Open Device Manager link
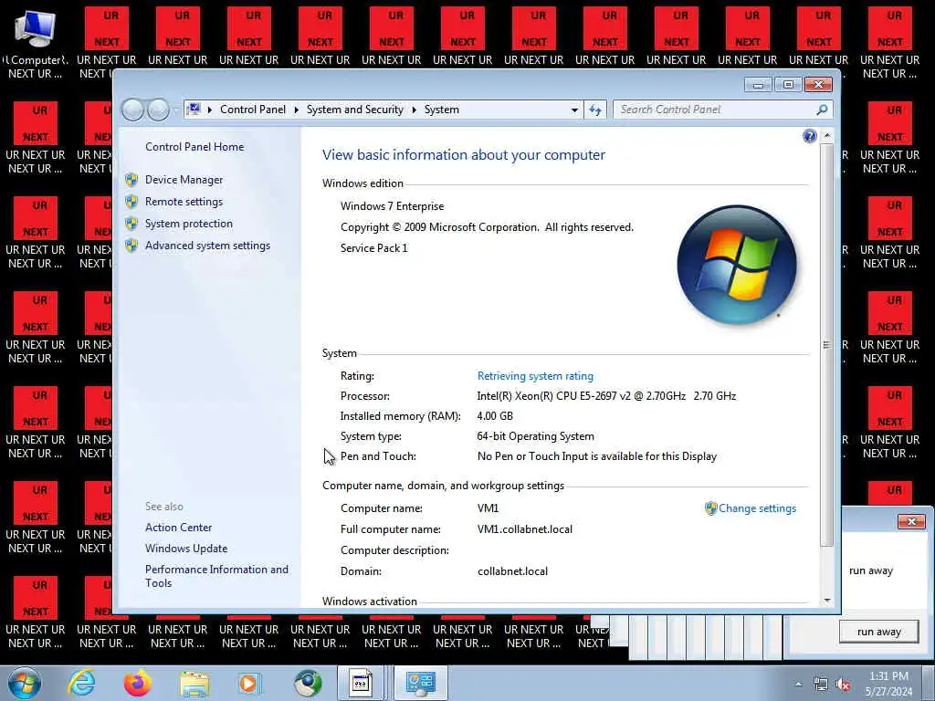The width and height of the screenshot is (935, 701). [184, 180]
